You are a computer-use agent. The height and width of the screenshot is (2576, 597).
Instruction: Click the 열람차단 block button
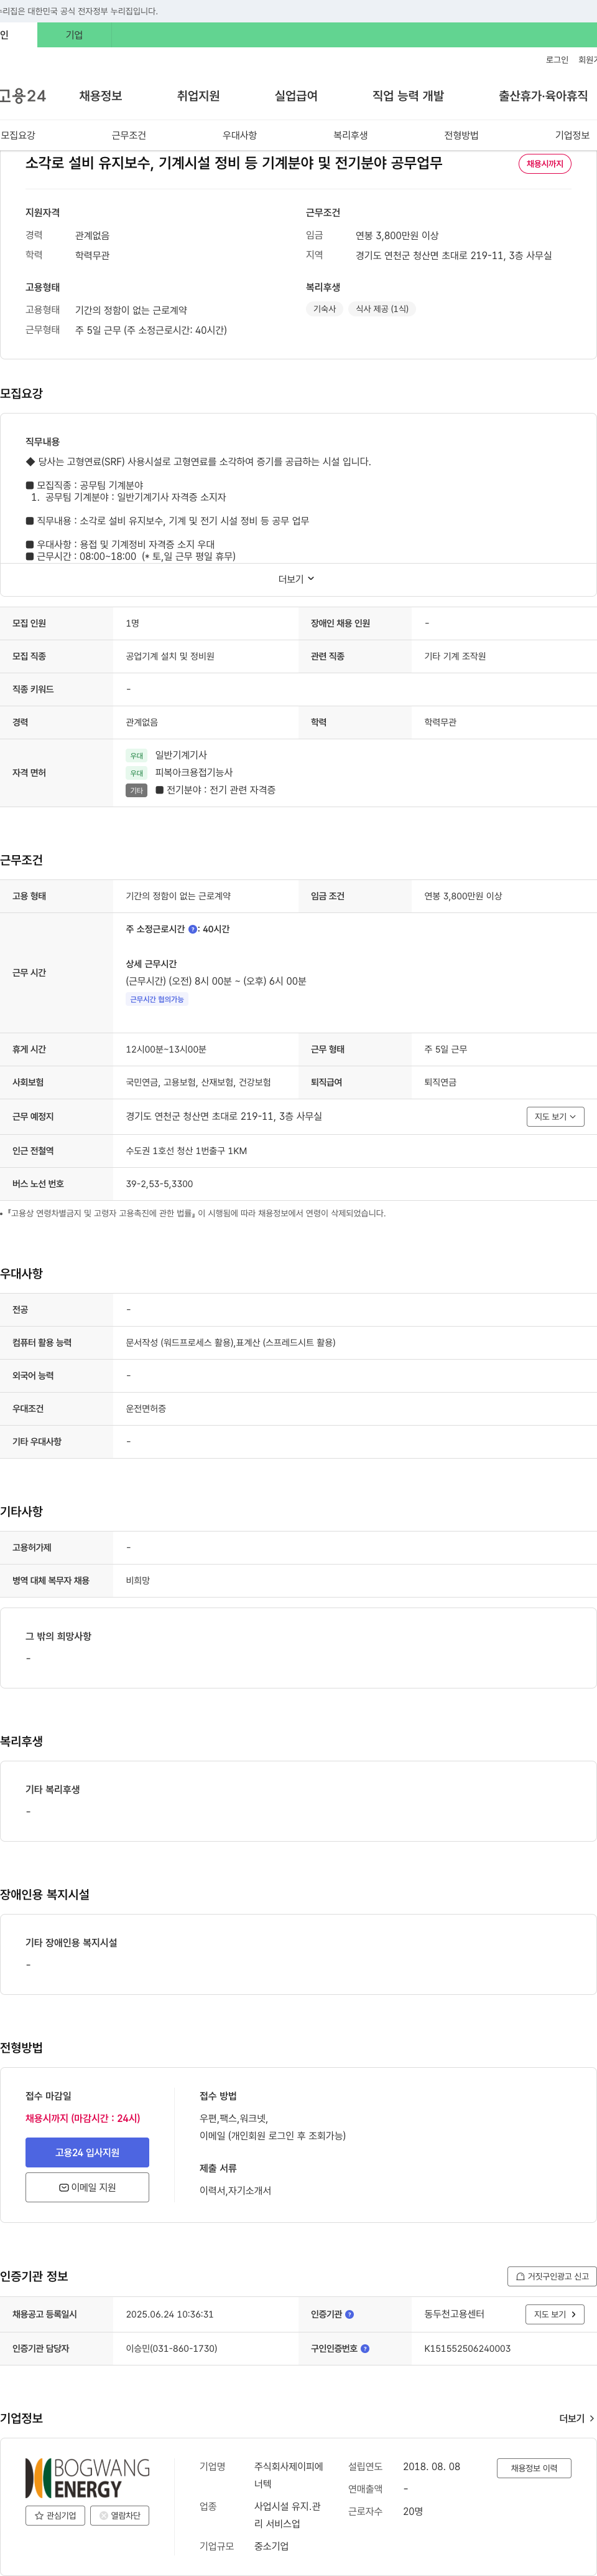click(x=120, y=2515)
